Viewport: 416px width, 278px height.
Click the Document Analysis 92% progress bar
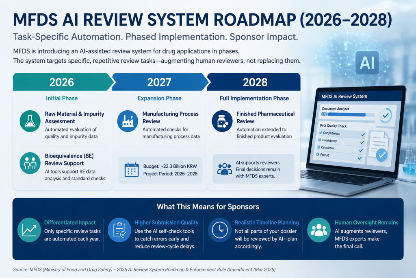point(348,114)
